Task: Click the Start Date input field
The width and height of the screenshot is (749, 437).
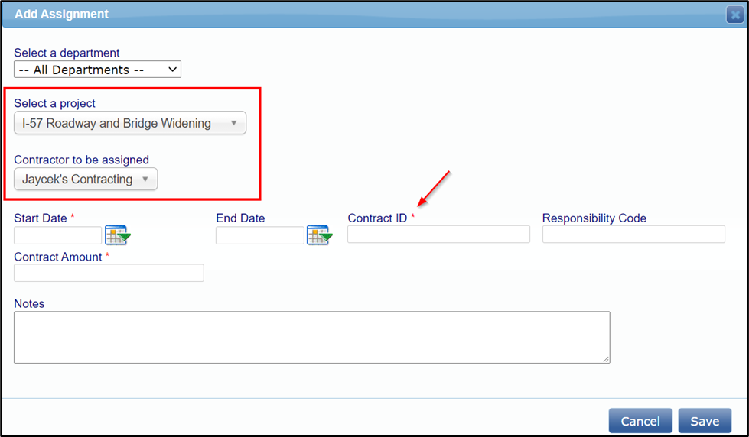Action: click(x=58, y=235)
